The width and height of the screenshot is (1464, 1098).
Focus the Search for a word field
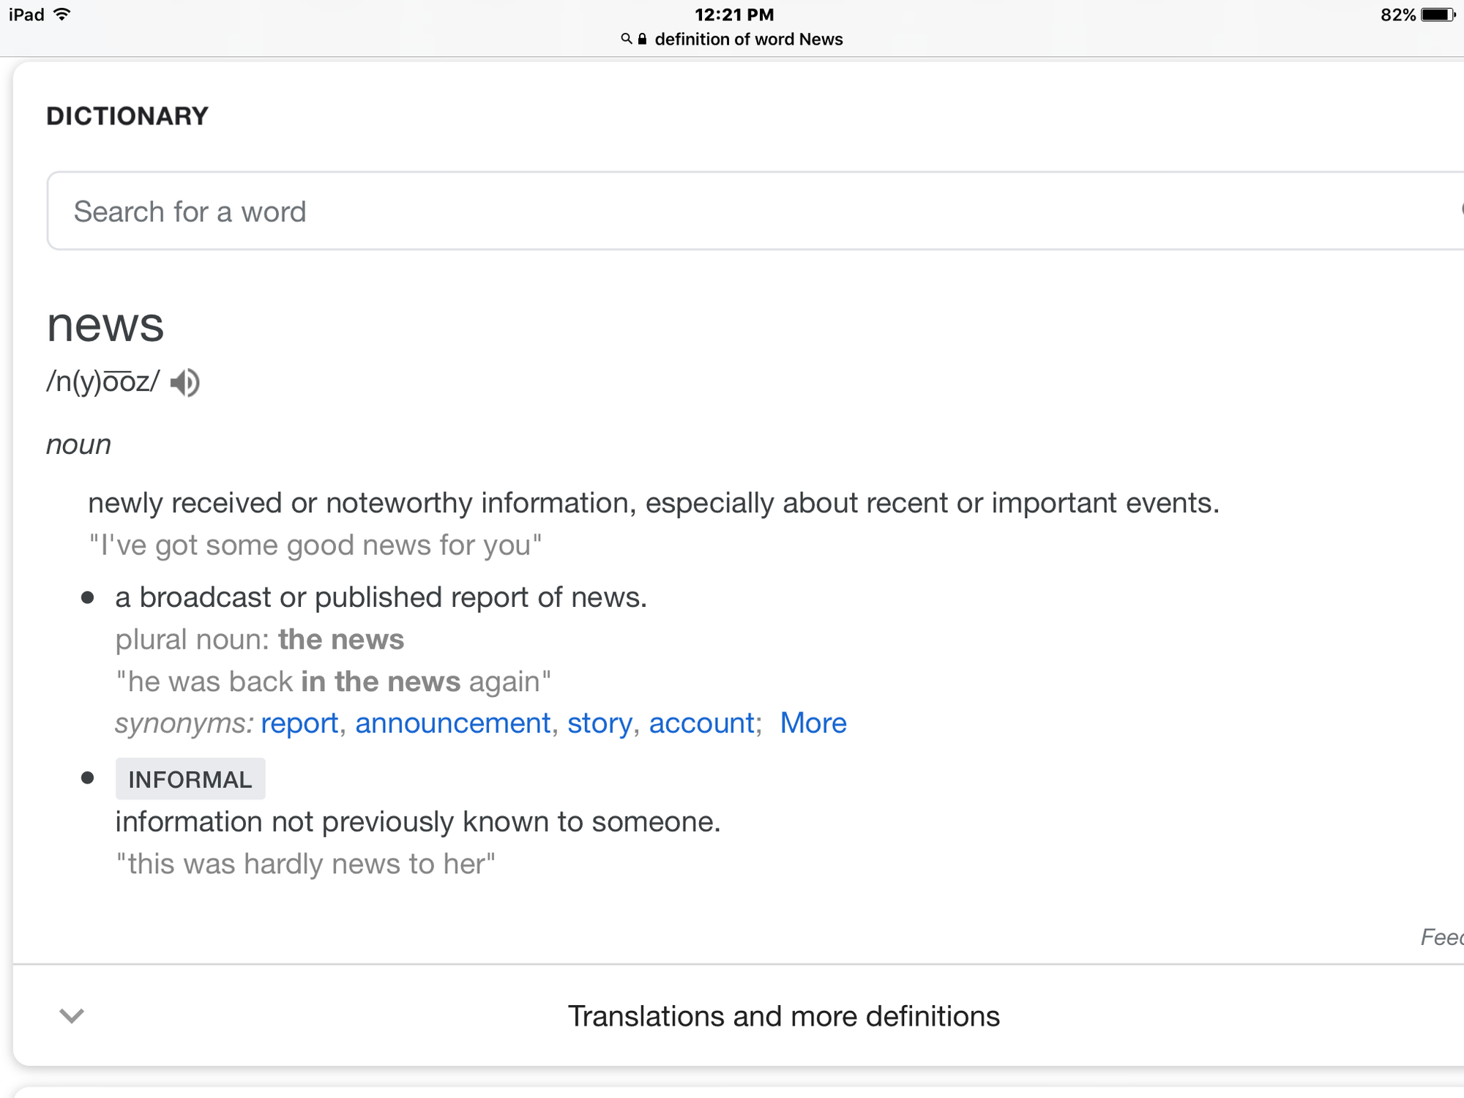click(x=732, y=212)
